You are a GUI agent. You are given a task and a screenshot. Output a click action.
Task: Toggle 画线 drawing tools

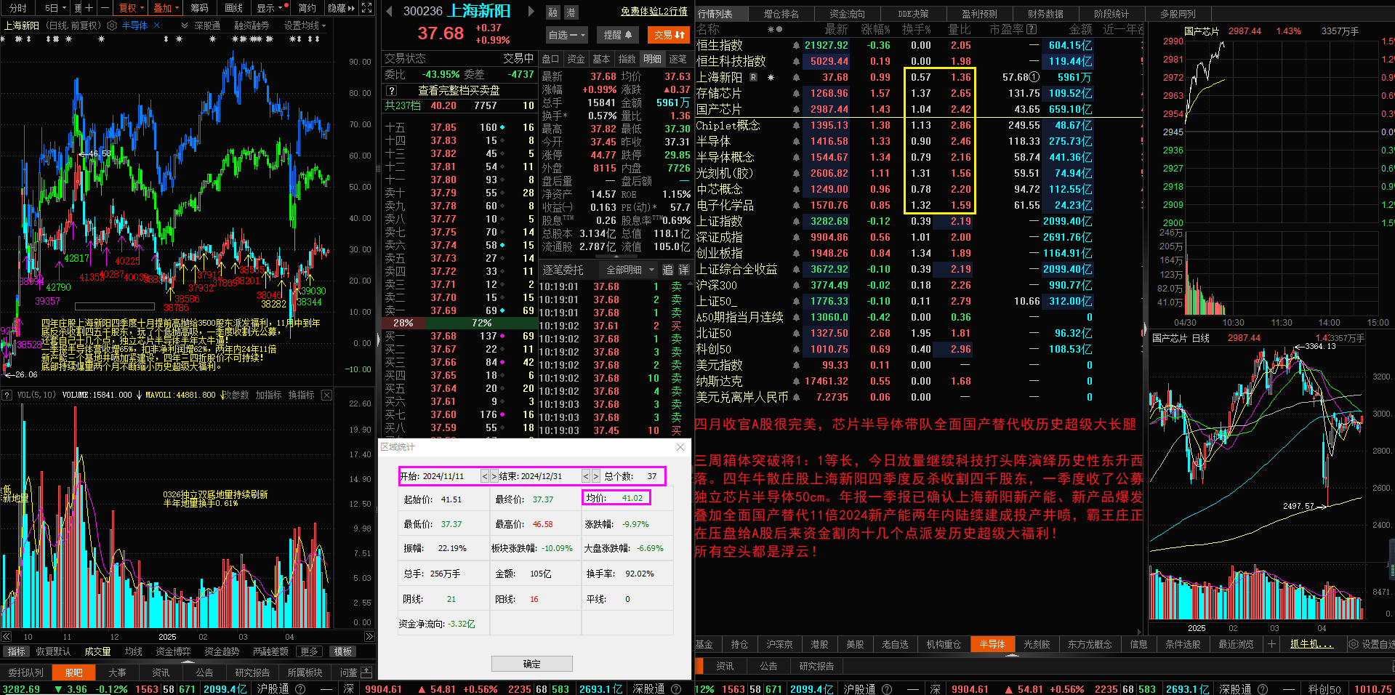tap(233, 8)
